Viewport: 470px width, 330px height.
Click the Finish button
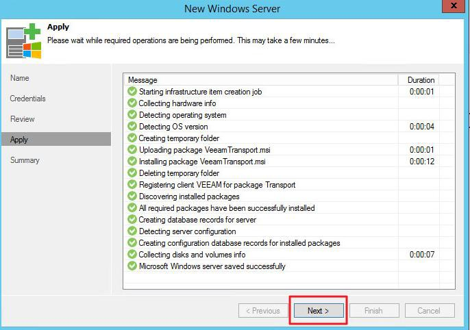[373, 311]
